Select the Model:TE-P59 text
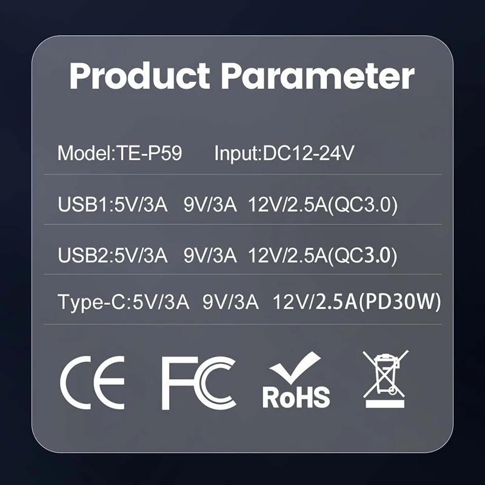Viewport: 485px width, 485px height. coord(119,153)
